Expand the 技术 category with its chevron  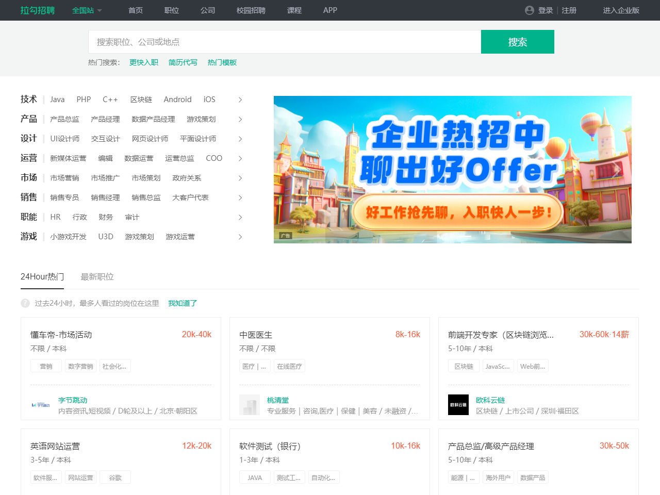tap(240, 100)
